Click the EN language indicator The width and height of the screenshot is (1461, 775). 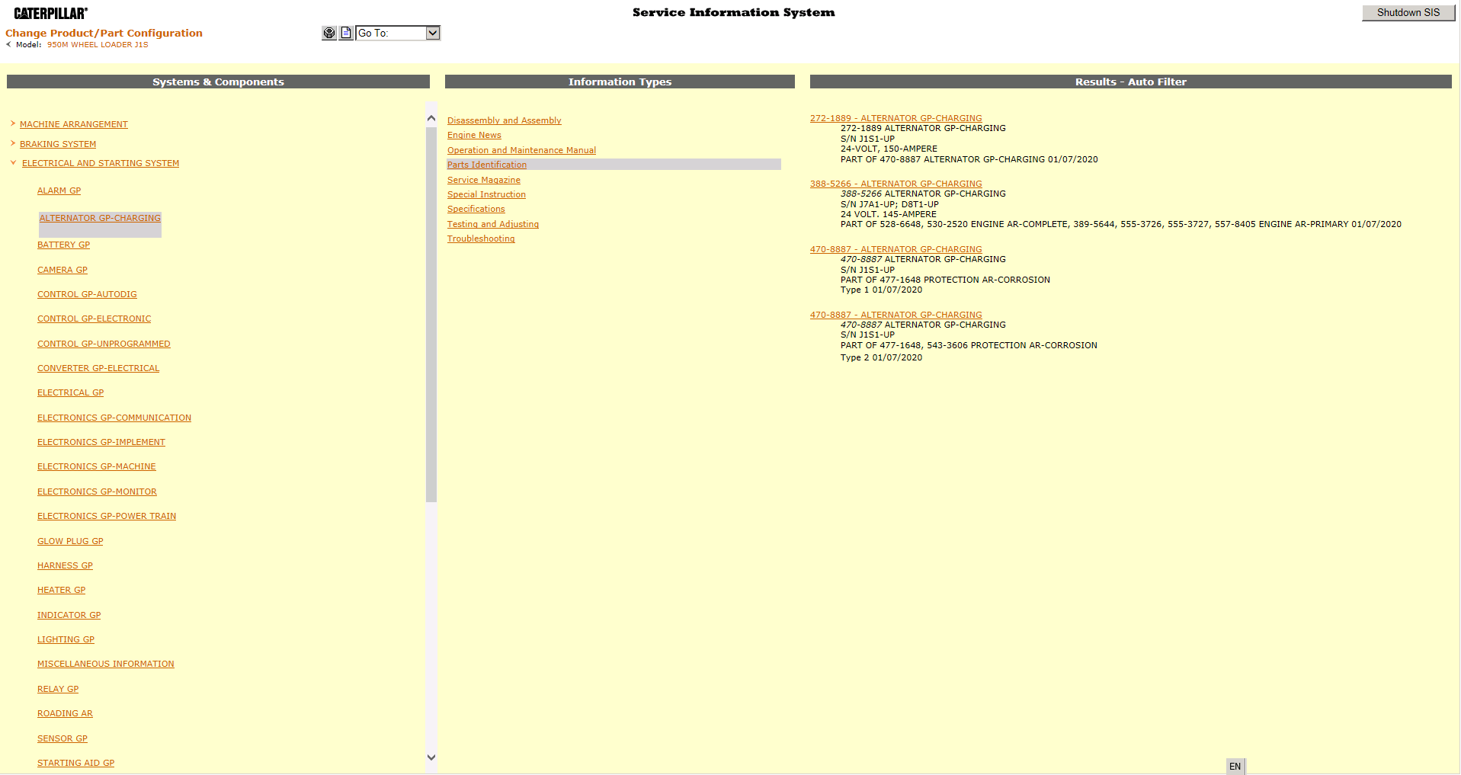tap(1235, 767)
